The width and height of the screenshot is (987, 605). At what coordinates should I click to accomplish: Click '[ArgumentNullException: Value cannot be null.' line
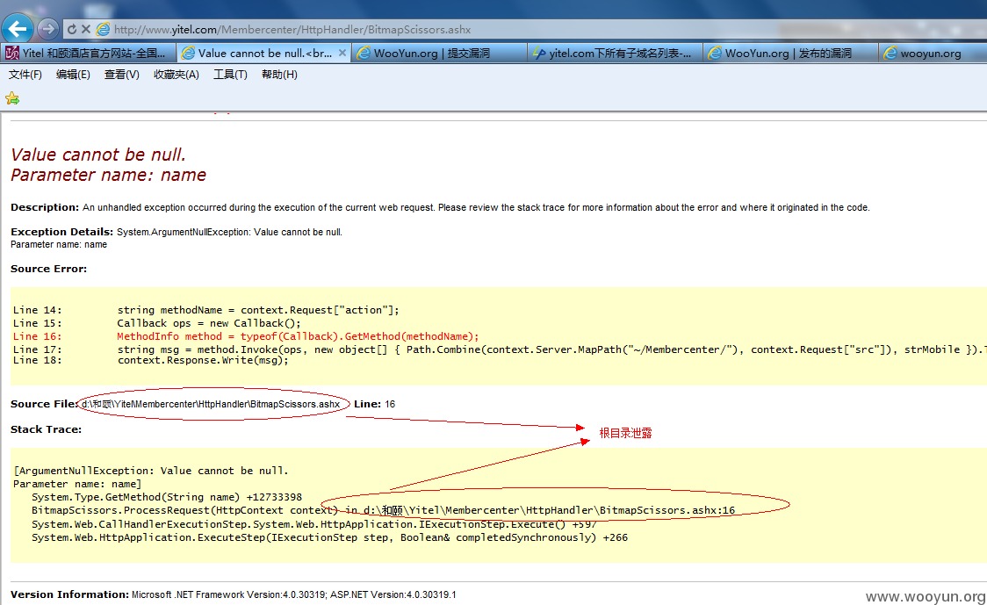pos(150,471)
